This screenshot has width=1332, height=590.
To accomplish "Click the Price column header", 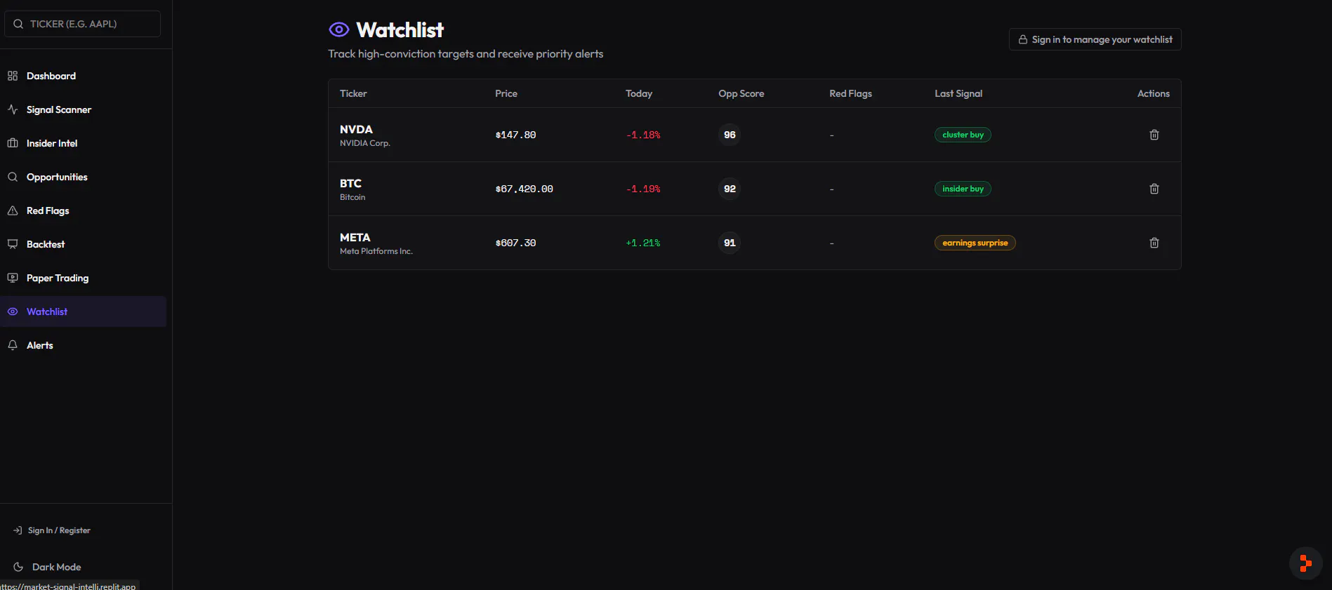I will point(506,93).
